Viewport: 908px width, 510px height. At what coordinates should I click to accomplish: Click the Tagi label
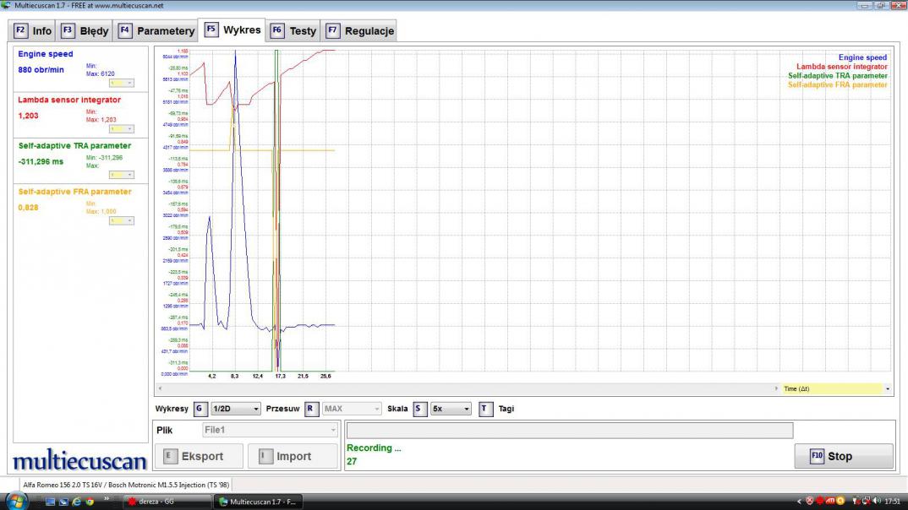(x=506, y=409)
